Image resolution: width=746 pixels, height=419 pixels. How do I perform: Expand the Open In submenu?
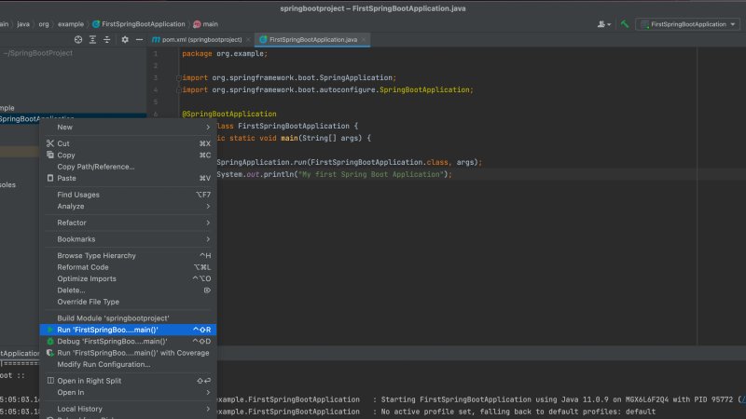(x=128, y=392)
